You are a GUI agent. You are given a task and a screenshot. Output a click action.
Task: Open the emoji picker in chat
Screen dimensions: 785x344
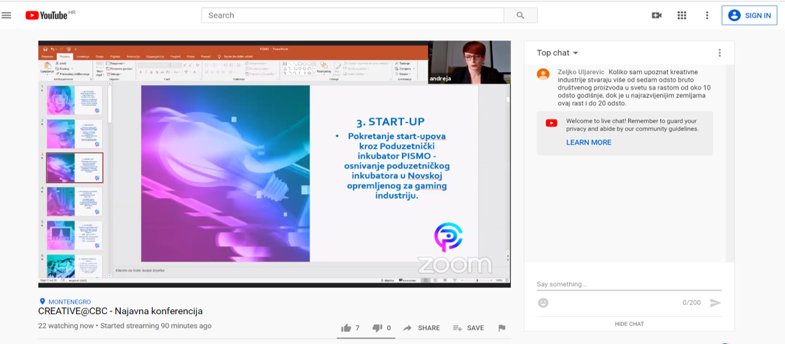tap(544, 303)
